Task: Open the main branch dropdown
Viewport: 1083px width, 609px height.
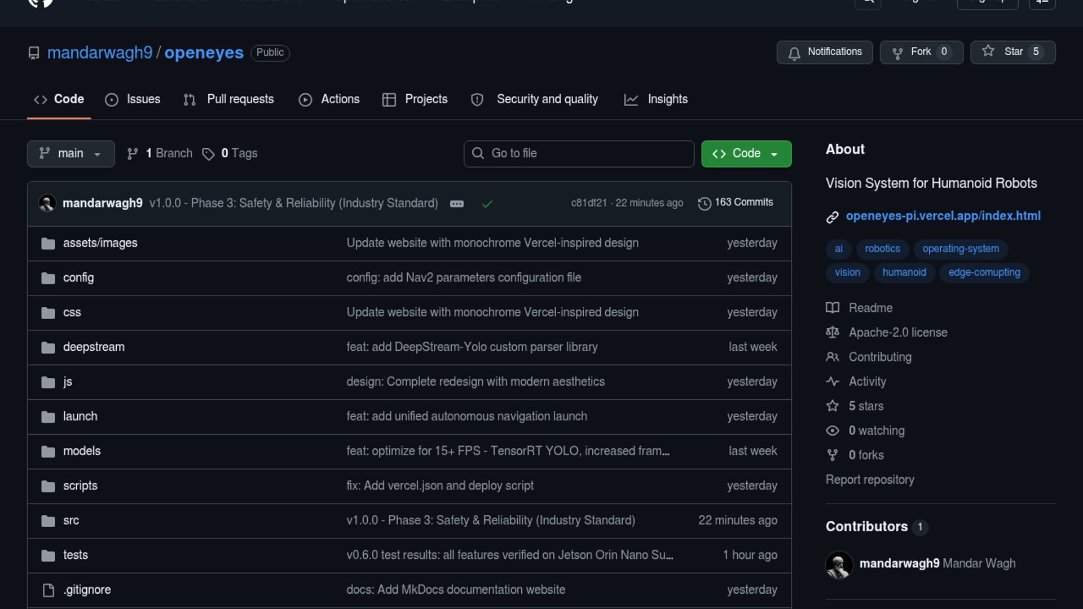Action: tap(71, 153)
